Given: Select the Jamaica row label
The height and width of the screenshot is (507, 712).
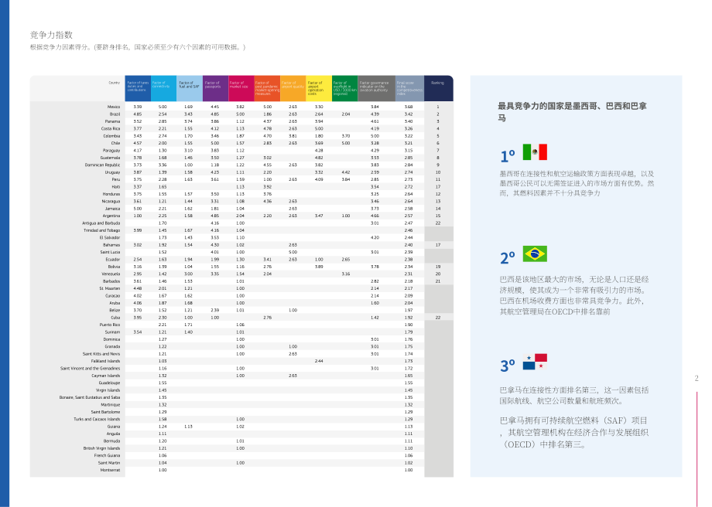Looking at the screenshot, I should click(113, 209).
